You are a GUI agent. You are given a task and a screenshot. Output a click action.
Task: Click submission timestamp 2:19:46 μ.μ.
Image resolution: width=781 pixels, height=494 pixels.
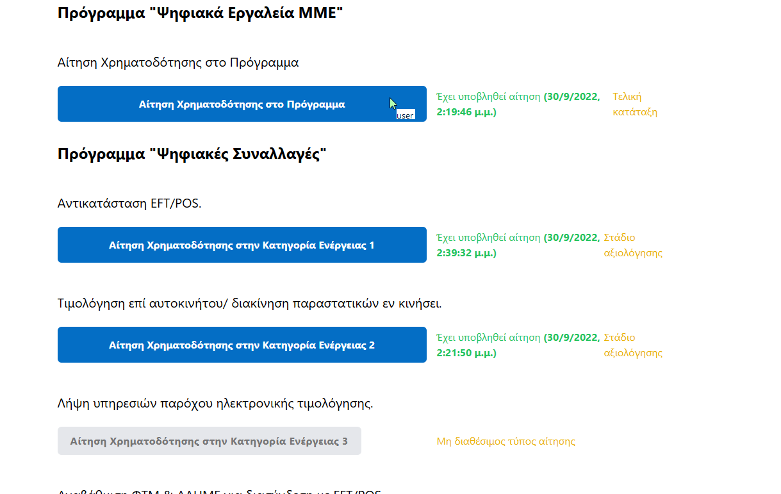point(466,112)
